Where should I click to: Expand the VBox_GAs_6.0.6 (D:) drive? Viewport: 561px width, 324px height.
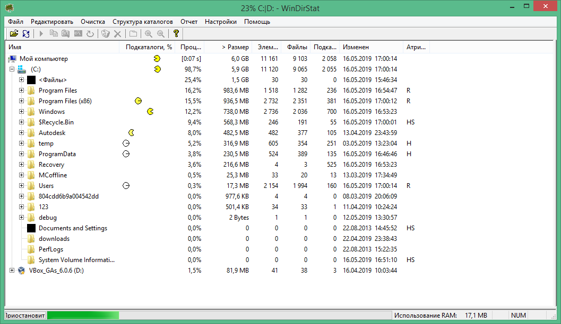[12, 271]
